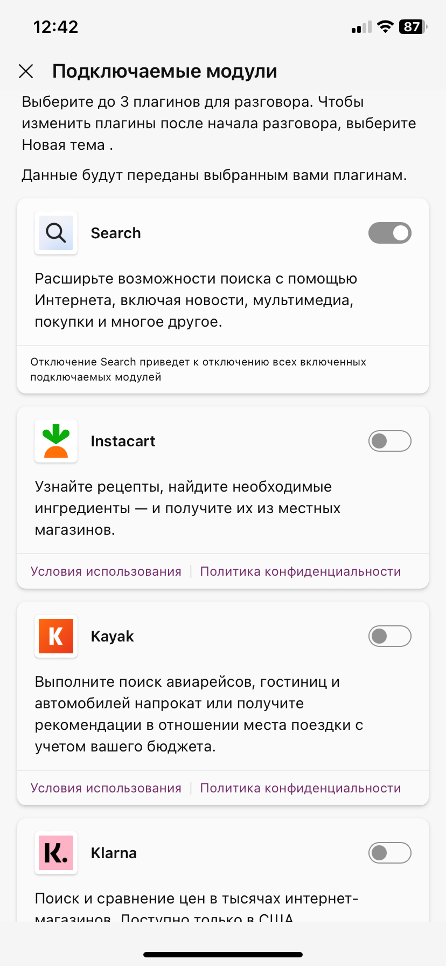Tap the Klarna plugin title
The height and width of the screenshot is (966, 446).
[114, 853]
